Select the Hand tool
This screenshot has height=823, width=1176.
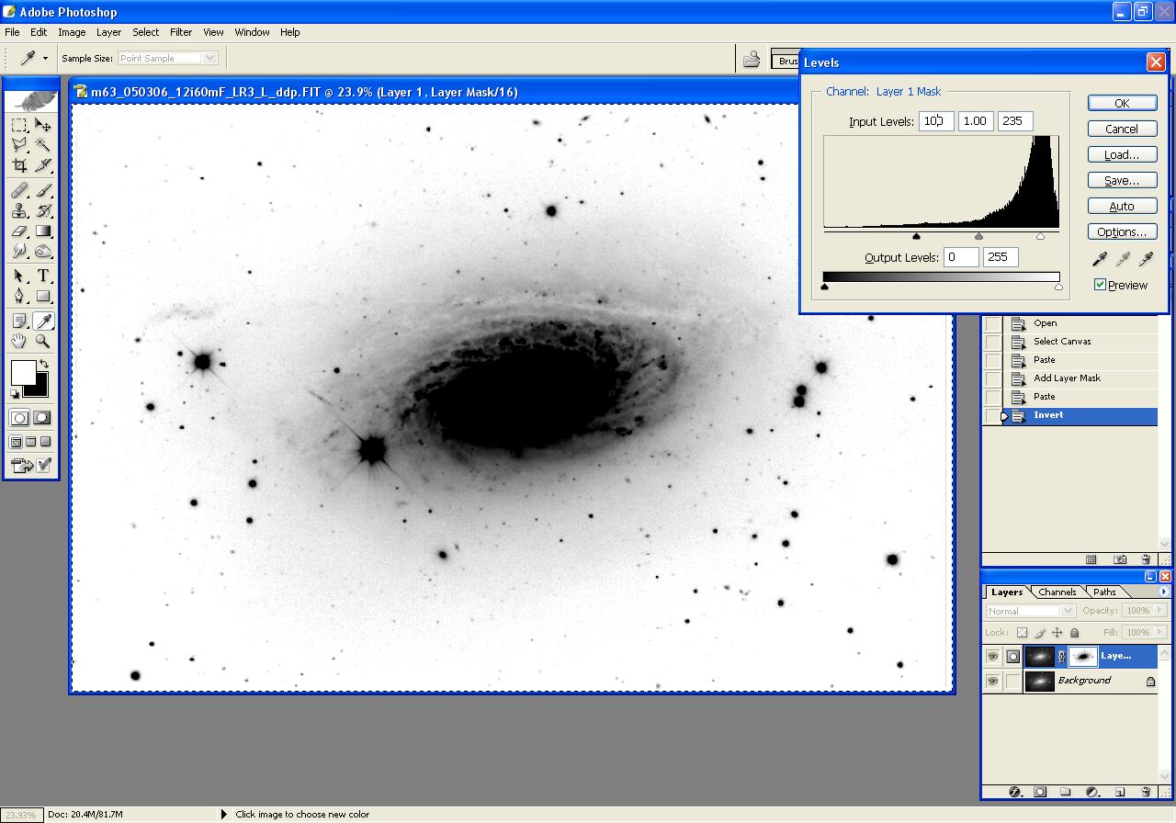point(19,341)
